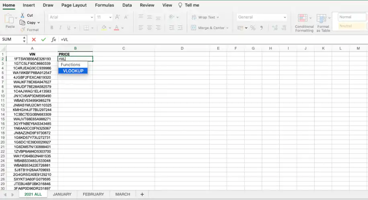This screenshot has width=368, height=200.
Task: Switch to the FEBRUARY sheet tab
Action: point(93,194)
